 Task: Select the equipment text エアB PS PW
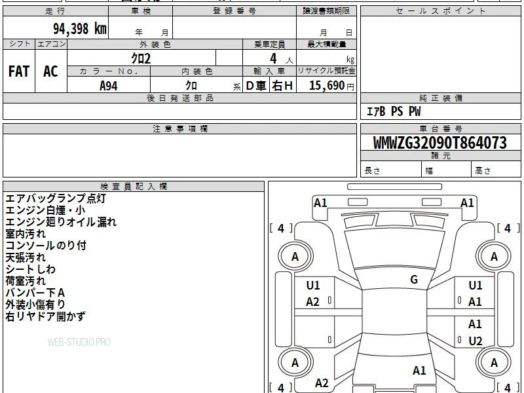(394, 111)
